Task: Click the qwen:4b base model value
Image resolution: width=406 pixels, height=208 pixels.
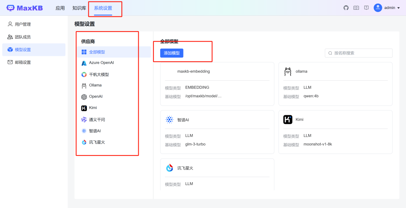Action: tap(311, 96)
